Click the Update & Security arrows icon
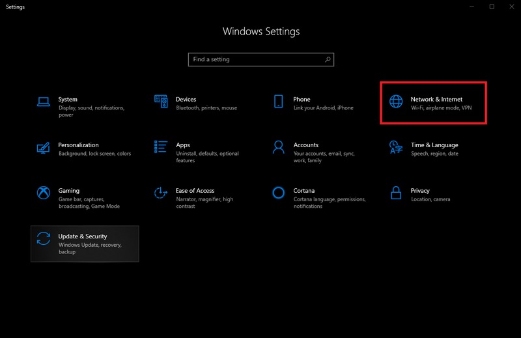521x338 pixels. coord(44,238)
